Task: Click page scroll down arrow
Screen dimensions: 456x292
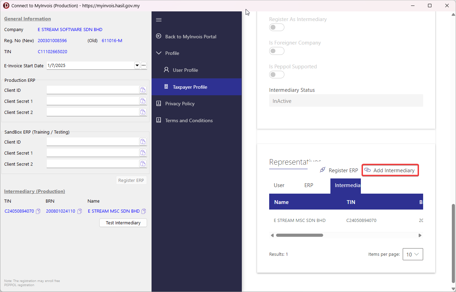Action: 454,289
